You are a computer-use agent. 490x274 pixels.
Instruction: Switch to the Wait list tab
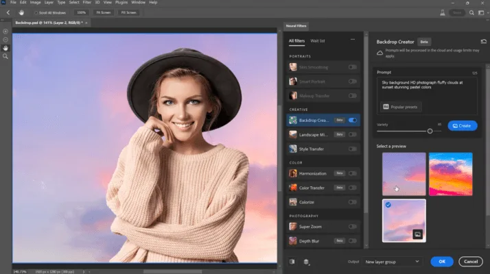(x=318, y=41)
